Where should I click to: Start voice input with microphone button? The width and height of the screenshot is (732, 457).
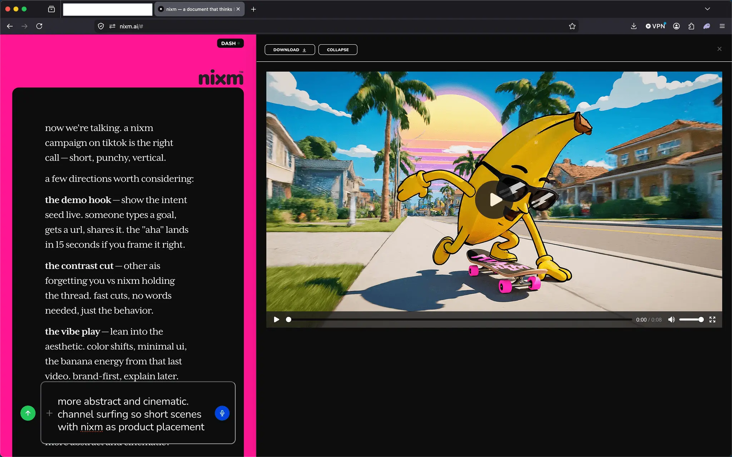click(222, 413)
